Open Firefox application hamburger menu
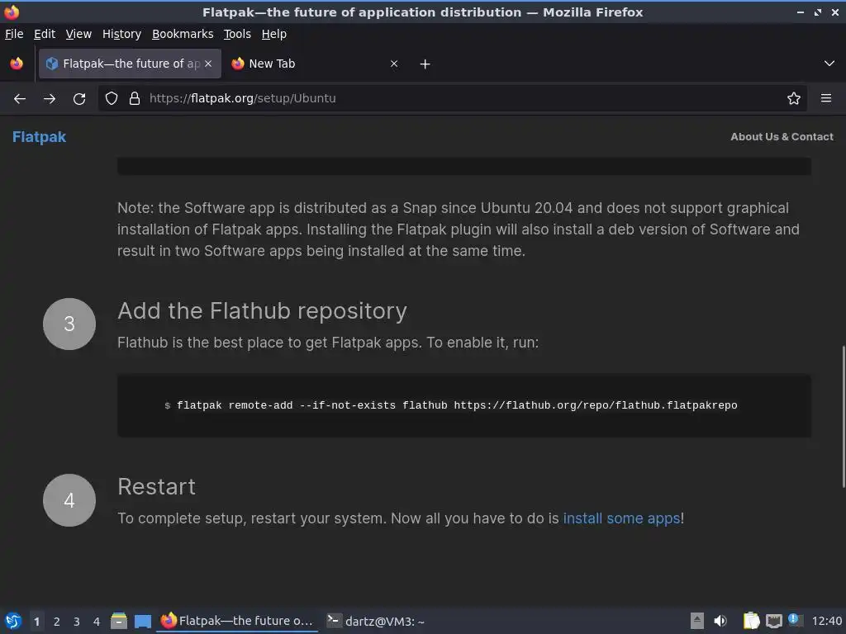Screen dimensions: 846x634 (x=825, y=98)
